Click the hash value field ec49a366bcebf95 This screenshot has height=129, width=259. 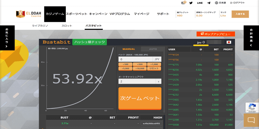click(151, 124)
